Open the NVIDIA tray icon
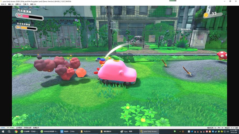Screen dimensions: 239x134 180,132
